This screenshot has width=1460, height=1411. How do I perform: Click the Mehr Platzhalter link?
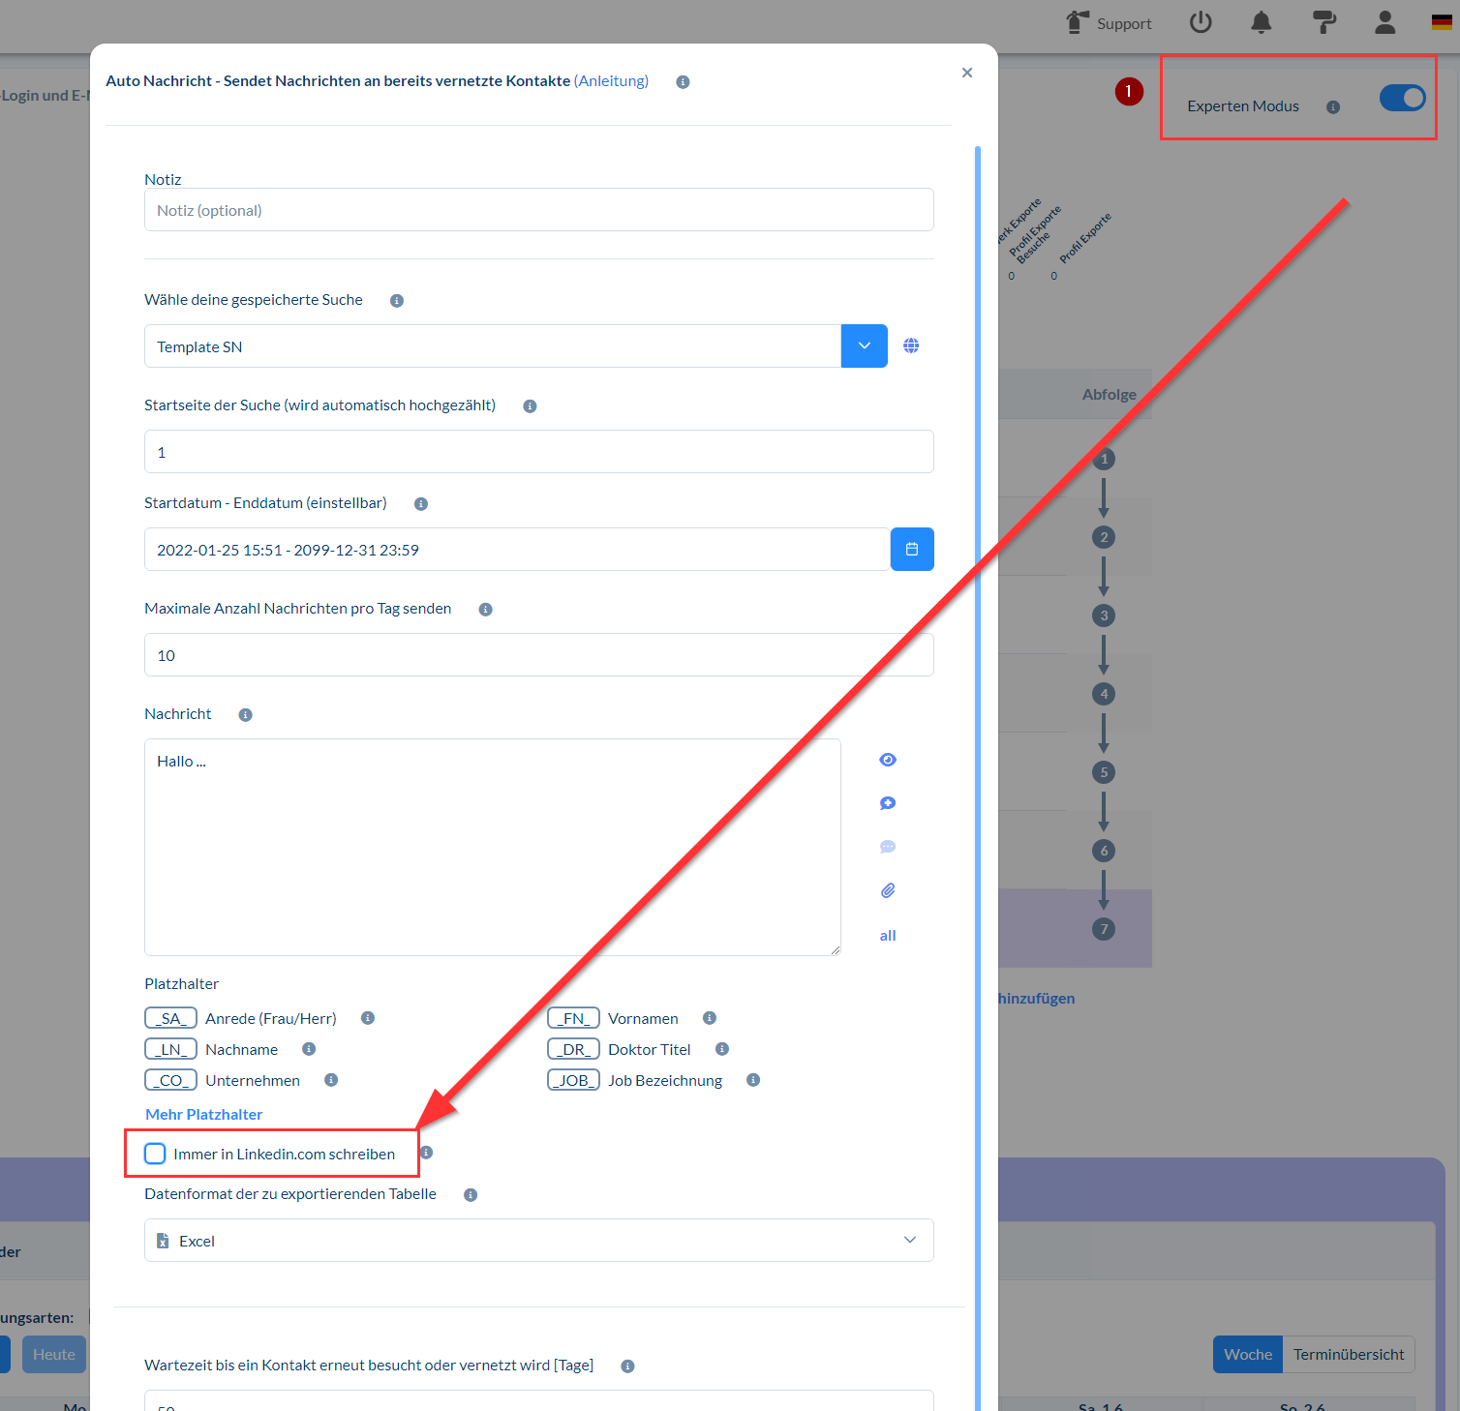click(x=203, y=1115)
